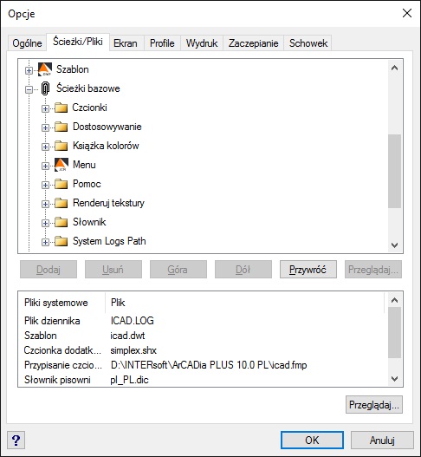Expand the Słownik tree node
The image size is (421, 457).
[45, 223]
